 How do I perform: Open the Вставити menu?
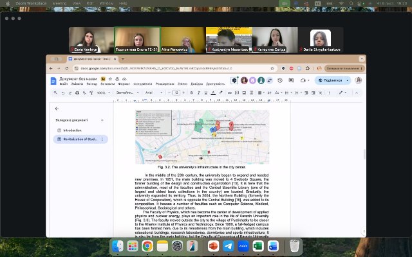(x=108, y=84)
